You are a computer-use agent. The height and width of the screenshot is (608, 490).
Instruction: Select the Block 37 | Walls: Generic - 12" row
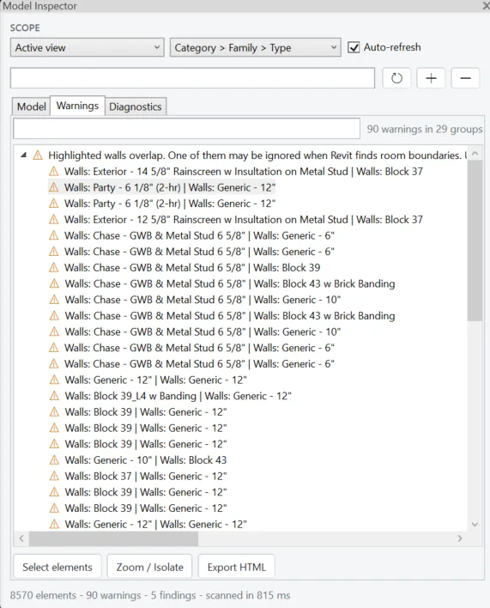138,476
